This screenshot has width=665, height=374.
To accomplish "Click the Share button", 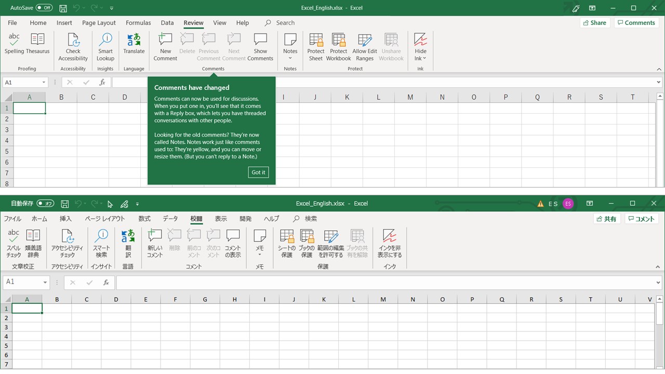I will [594, 23].
